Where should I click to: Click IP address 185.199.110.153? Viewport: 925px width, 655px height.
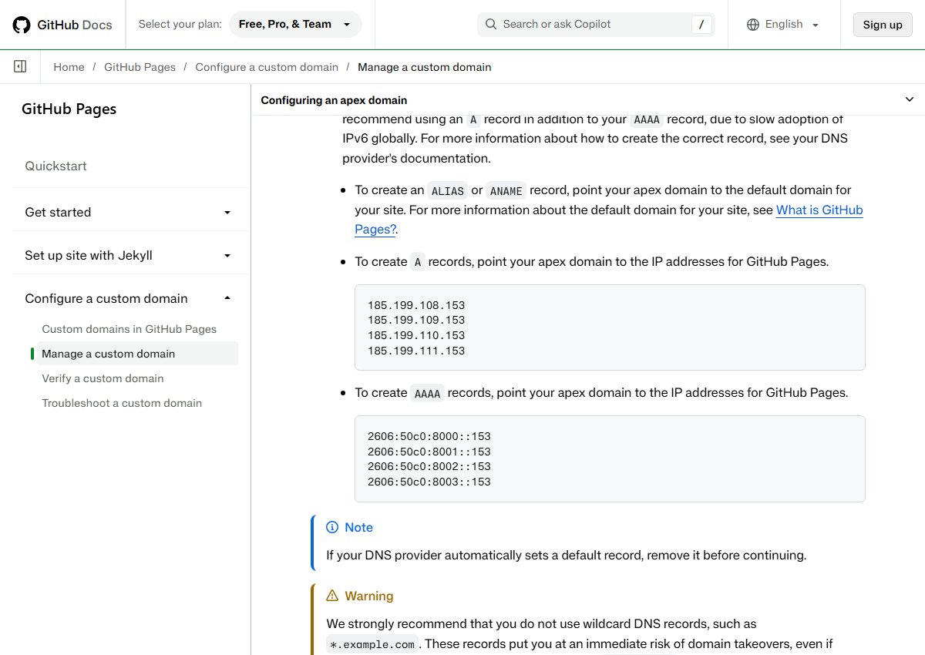pos(416,335)
